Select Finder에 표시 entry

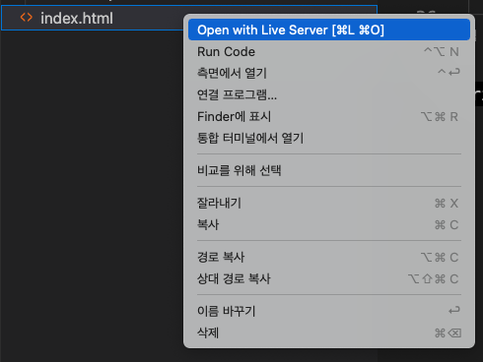coord(329,116)
